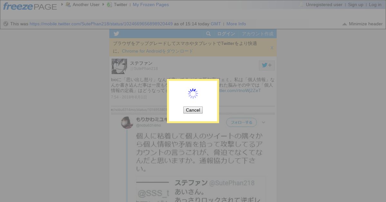The height and width of the screenshot is (202, 386).
Task: Click the もりかわミユキ avatar
Action: 127,122
